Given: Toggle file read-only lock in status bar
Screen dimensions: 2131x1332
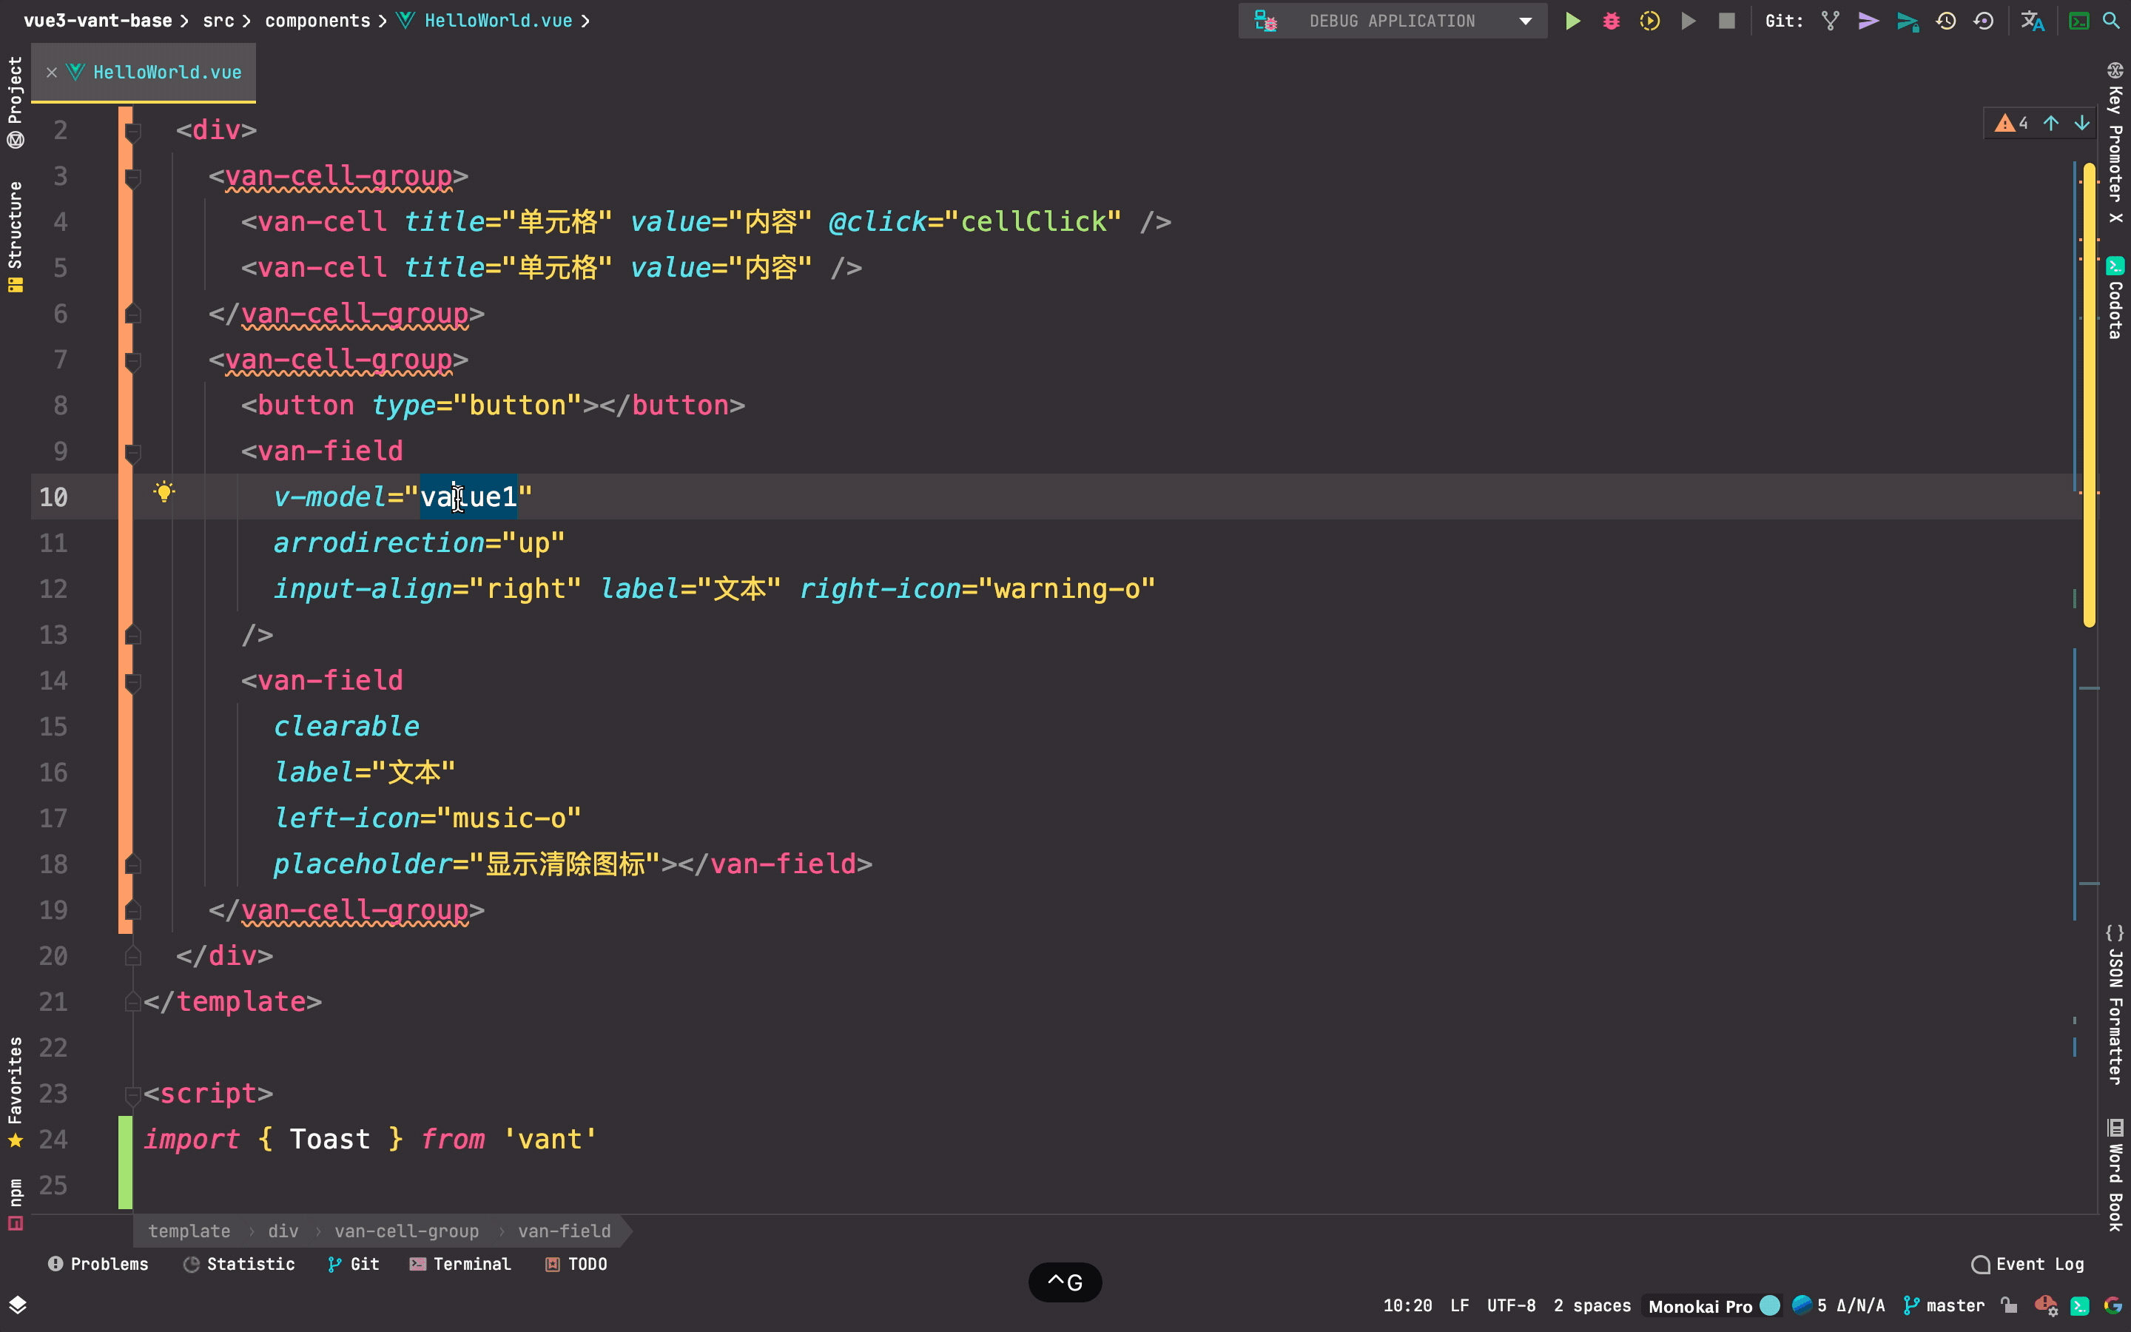Looking at the screenshot, I should pyautogui.click(x=2009, y=1305).
